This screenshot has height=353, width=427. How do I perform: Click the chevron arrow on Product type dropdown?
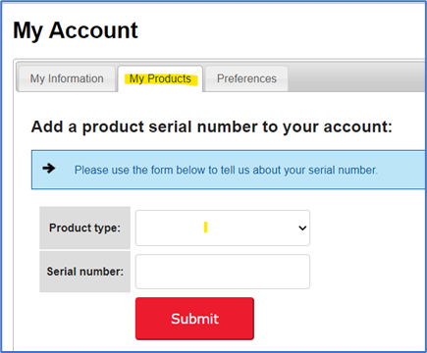[302, 227]
